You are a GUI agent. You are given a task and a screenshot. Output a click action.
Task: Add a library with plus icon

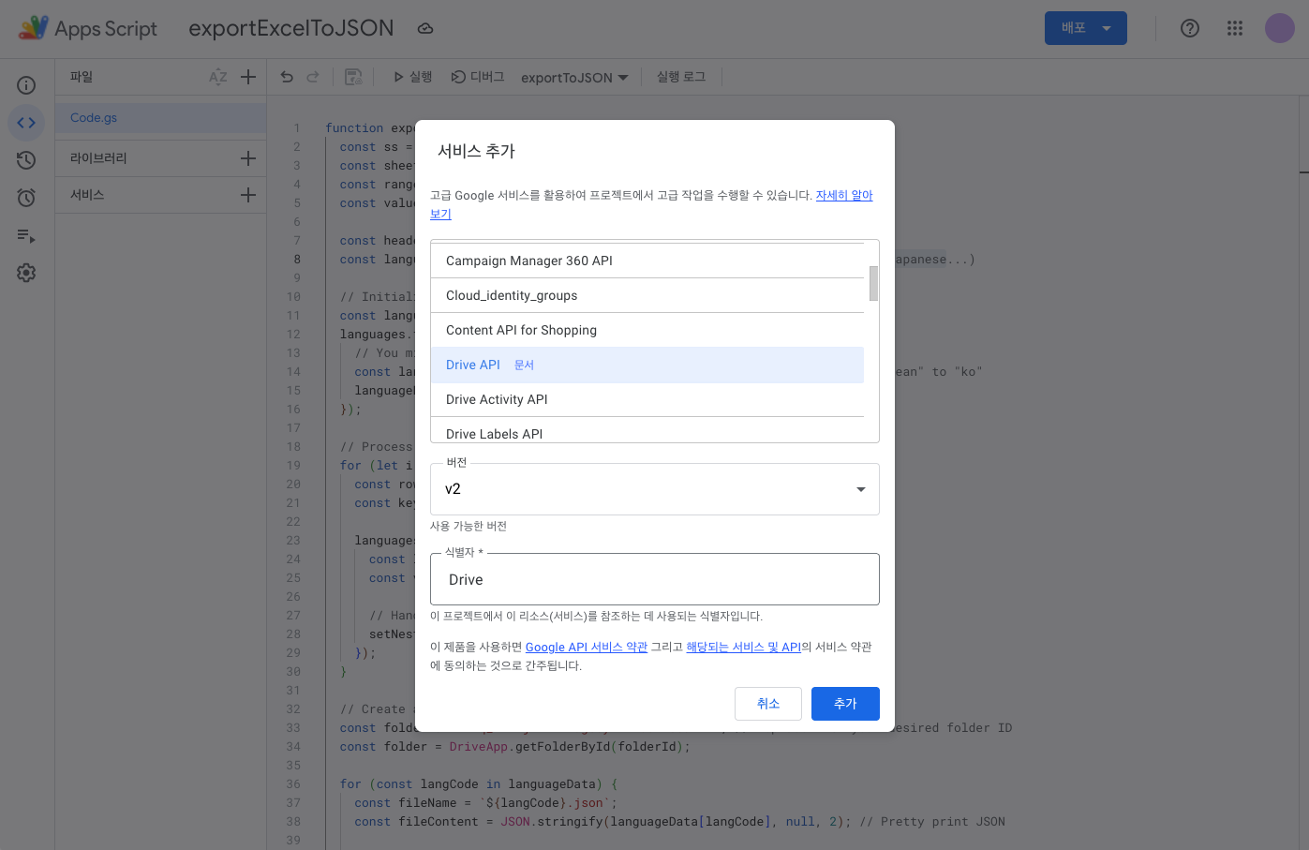pyautogui.click(x=248, y=158)
